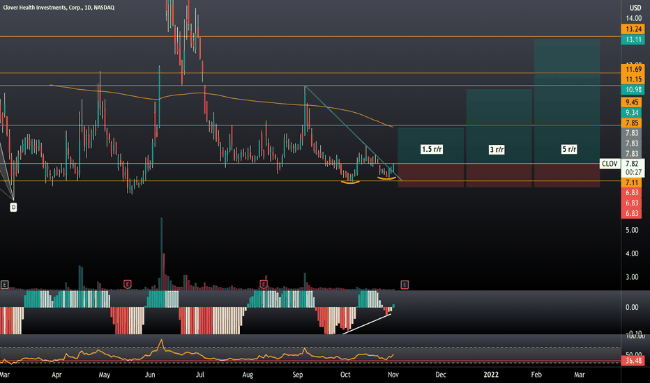Click the teal 9.34 target price label
Image resolution: width=650 pixels, height=383 pixels.
[632, 113]
